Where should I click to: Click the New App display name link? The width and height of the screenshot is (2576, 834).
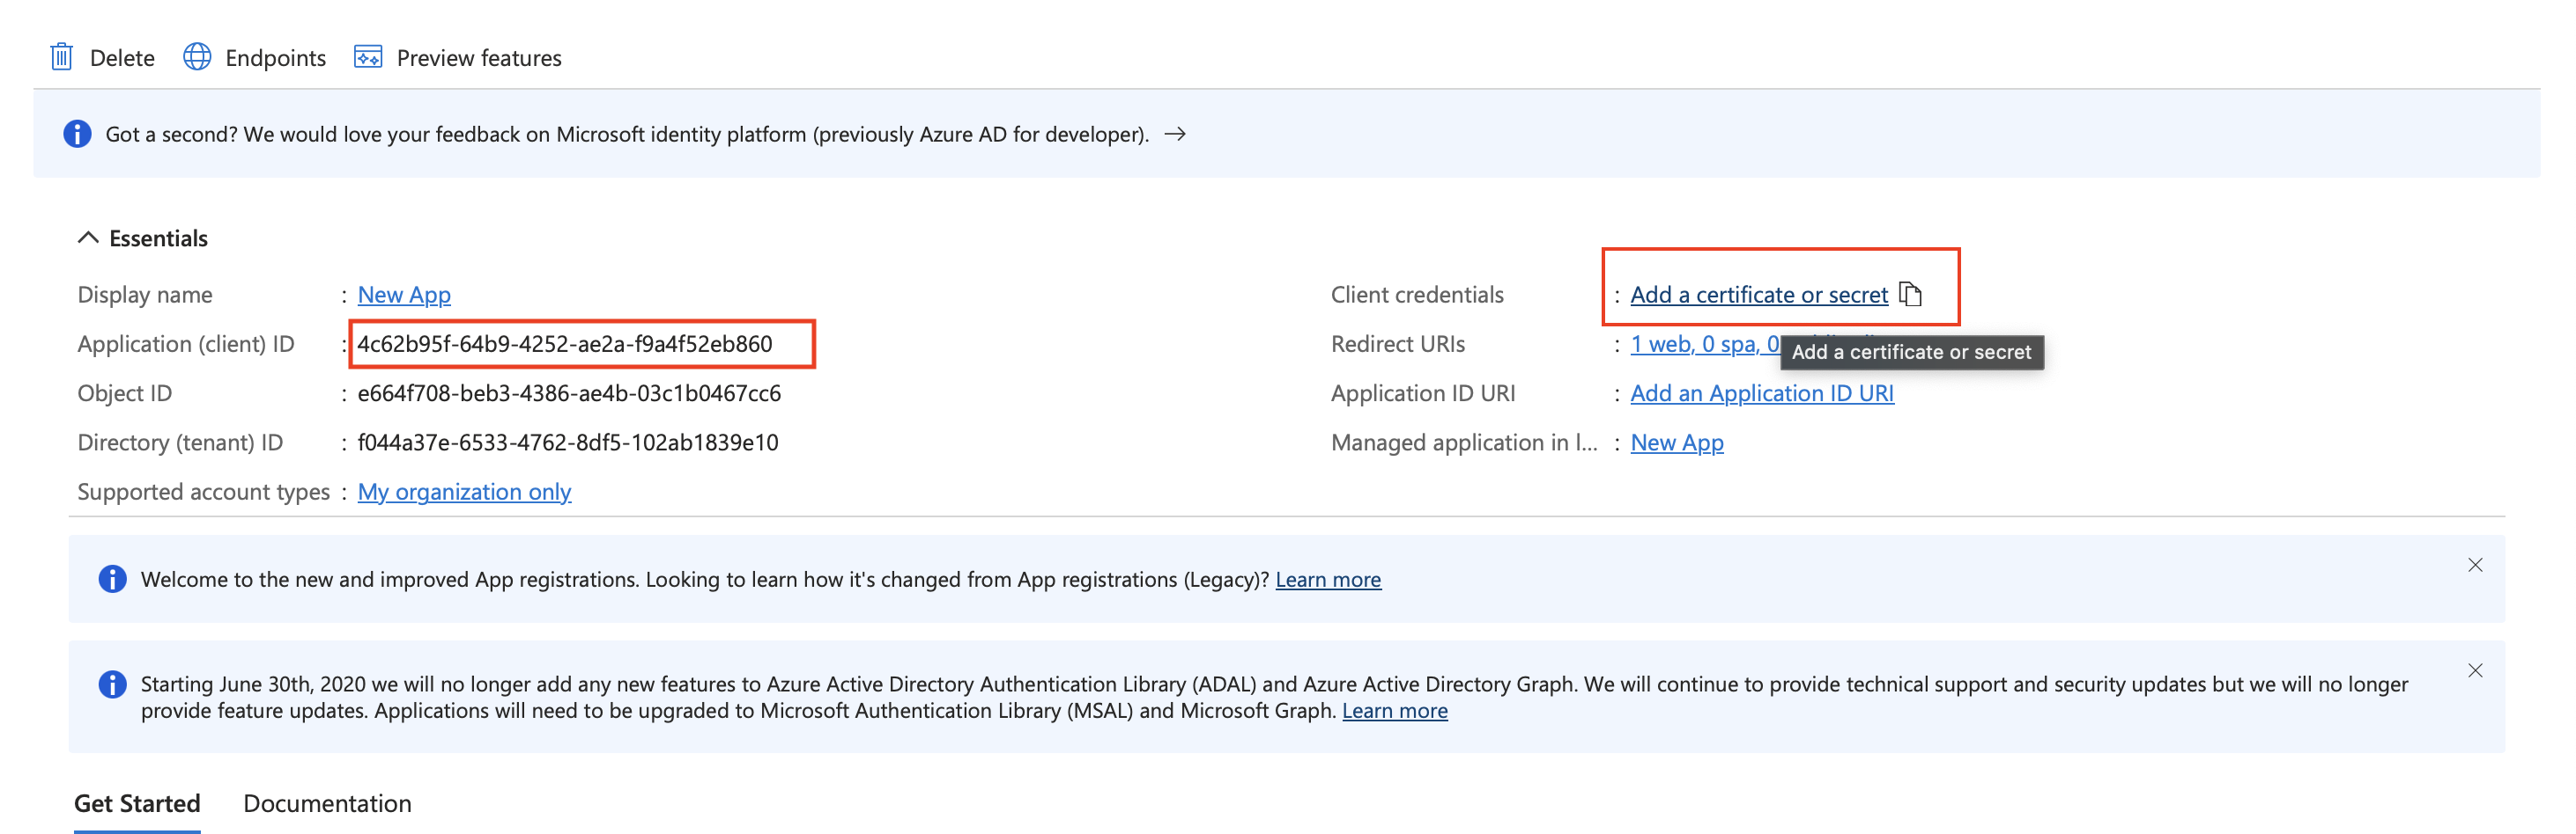point(404,294)
